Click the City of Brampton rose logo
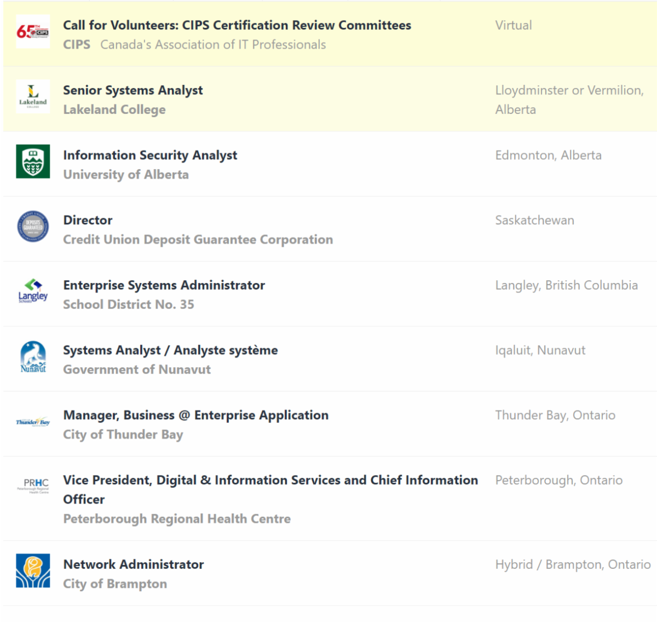The image size is (657, 623). [x=33, y=571]
